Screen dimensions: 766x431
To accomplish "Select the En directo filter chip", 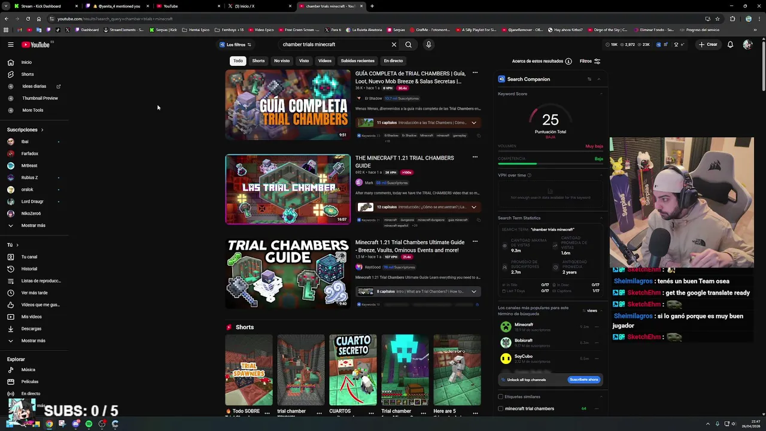I will click(x=393, y=61).
